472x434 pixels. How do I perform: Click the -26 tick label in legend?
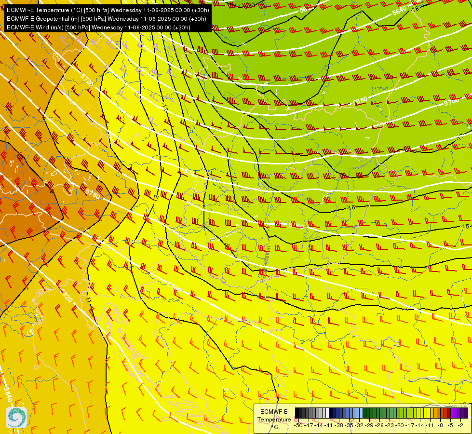click(379, 426)
